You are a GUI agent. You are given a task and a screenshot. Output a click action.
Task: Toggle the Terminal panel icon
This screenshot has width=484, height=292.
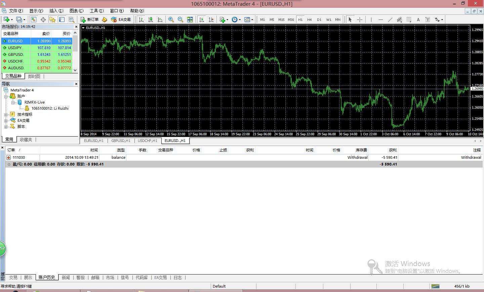pos(62,20)
